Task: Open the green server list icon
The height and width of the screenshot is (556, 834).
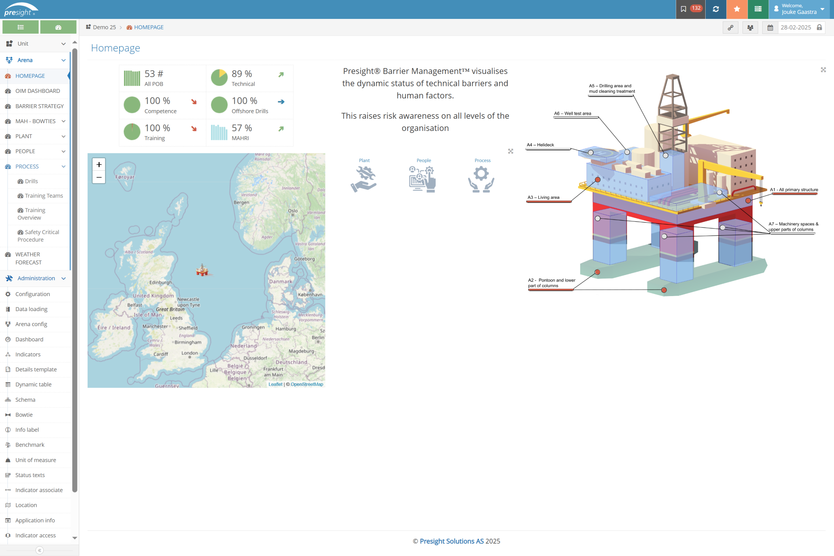Action: click(758, 9)
